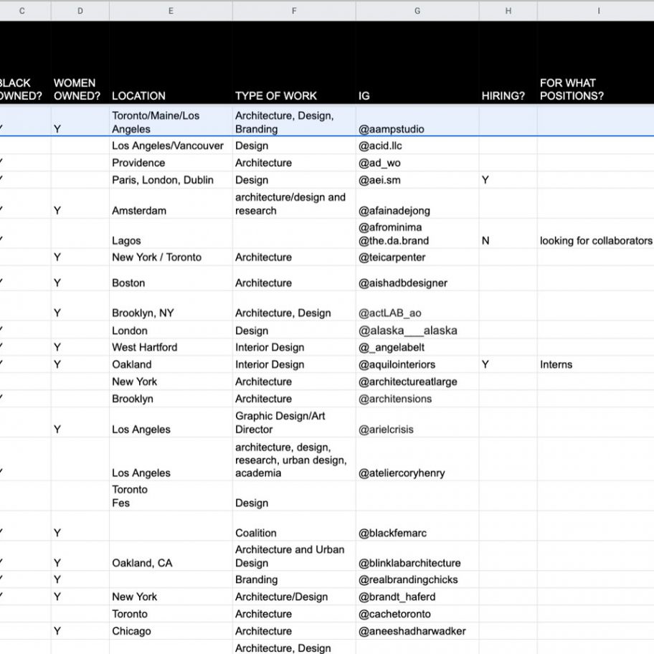The image size is (654, 654).
Task: Select the @ad_wo cell
Action: pyautogui.click(x=417, y=163)
